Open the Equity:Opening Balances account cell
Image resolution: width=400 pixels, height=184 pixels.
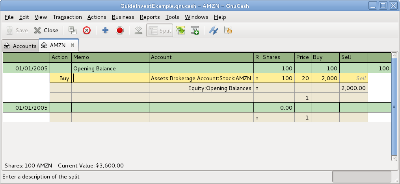[201, 88]
